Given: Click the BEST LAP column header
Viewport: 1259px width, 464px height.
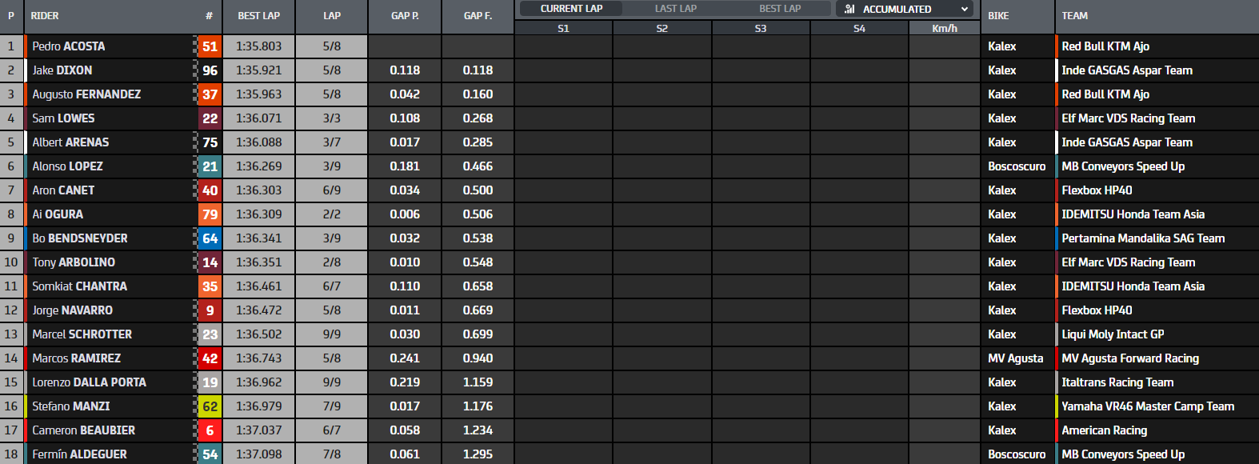Looking at the screenshot, I should pos(258,16).
